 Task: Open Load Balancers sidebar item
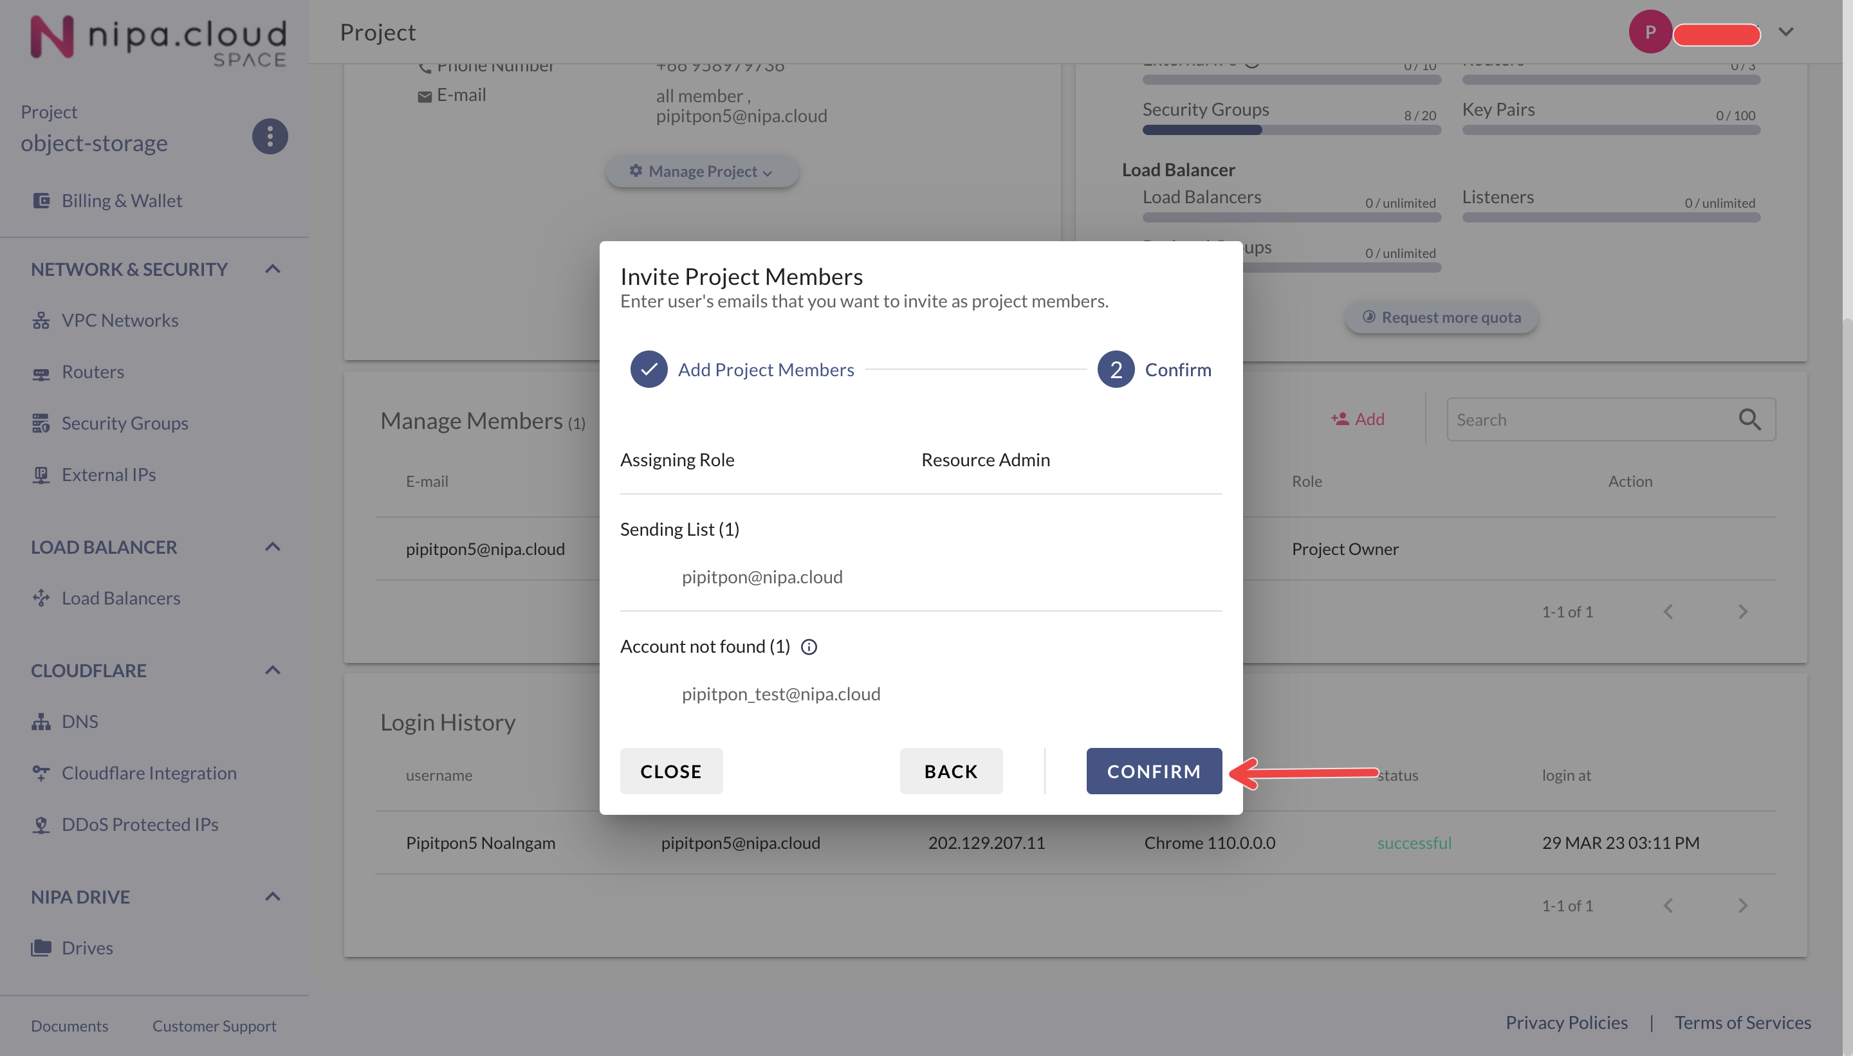tap(120, 598)
